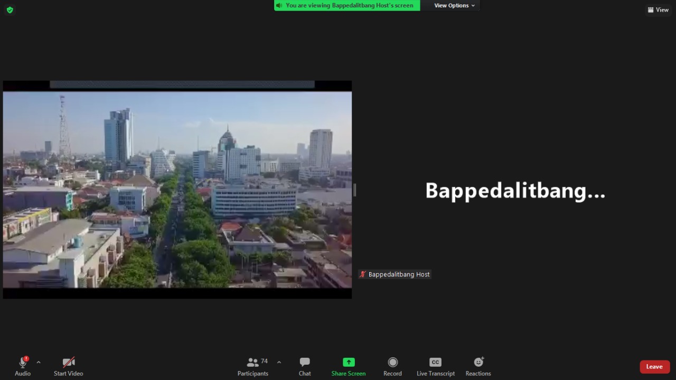Open the Chat panel
Viewport: 676px width, 380px height.
click(305, 366)
